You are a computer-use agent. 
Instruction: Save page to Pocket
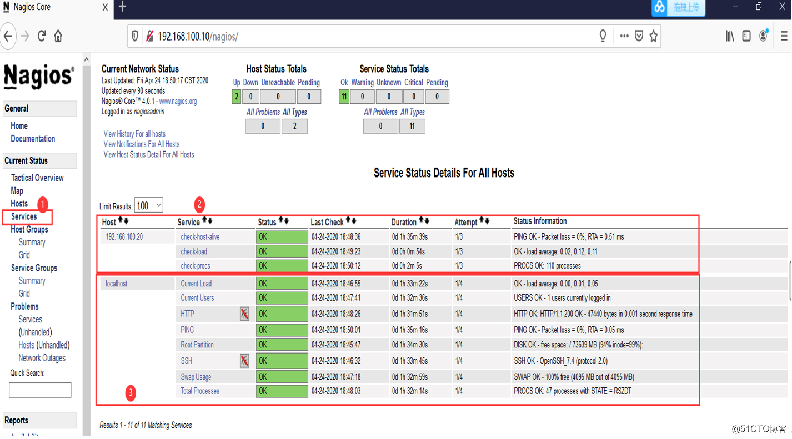(639, 37)
